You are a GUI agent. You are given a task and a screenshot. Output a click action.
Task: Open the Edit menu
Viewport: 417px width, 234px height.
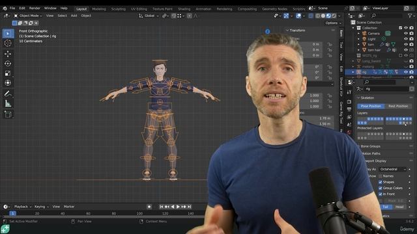coord(22,8)
